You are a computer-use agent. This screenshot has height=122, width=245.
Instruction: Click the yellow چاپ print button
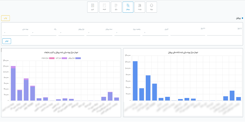(5, 18)
